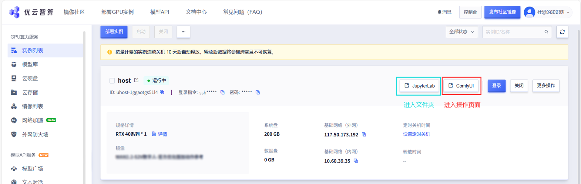
Task: Click the blue 登录 button
Action: point(496,86)
